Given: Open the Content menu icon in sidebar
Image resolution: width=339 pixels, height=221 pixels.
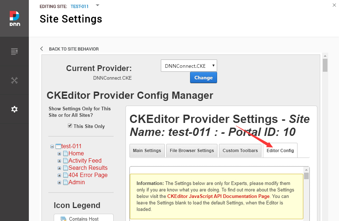Looking at the screenshot, I should point(14,52).
